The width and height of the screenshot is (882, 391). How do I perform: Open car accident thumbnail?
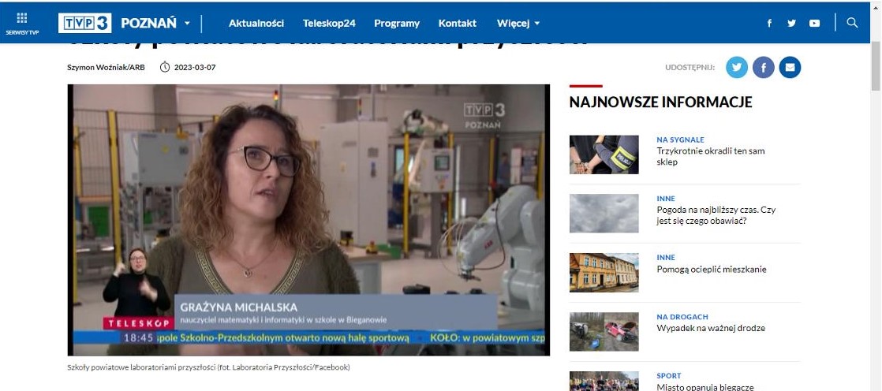click(604, 331)
